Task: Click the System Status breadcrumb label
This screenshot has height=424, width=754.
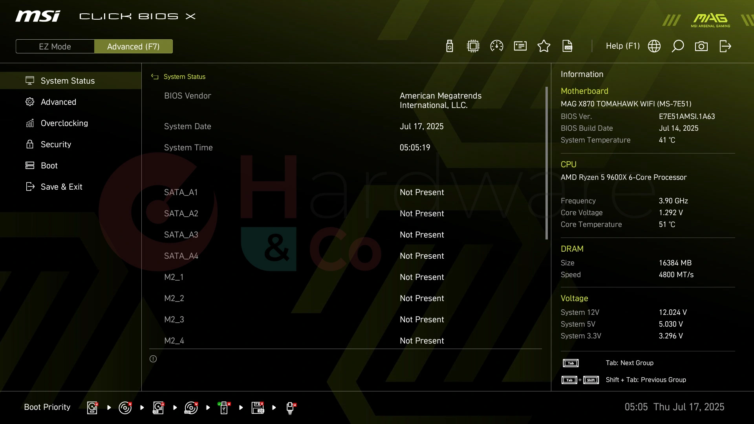Action: 185,77
